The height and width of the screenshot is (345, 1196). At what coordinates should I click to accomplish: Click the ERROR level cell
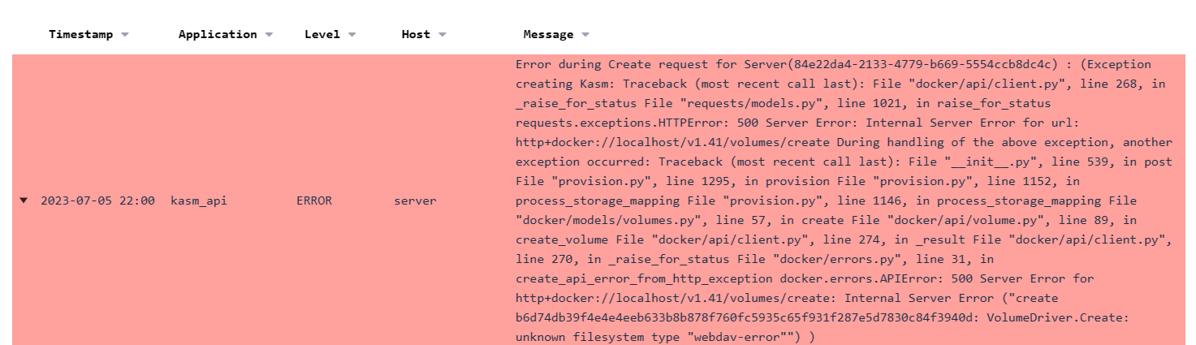coord(314,201)
